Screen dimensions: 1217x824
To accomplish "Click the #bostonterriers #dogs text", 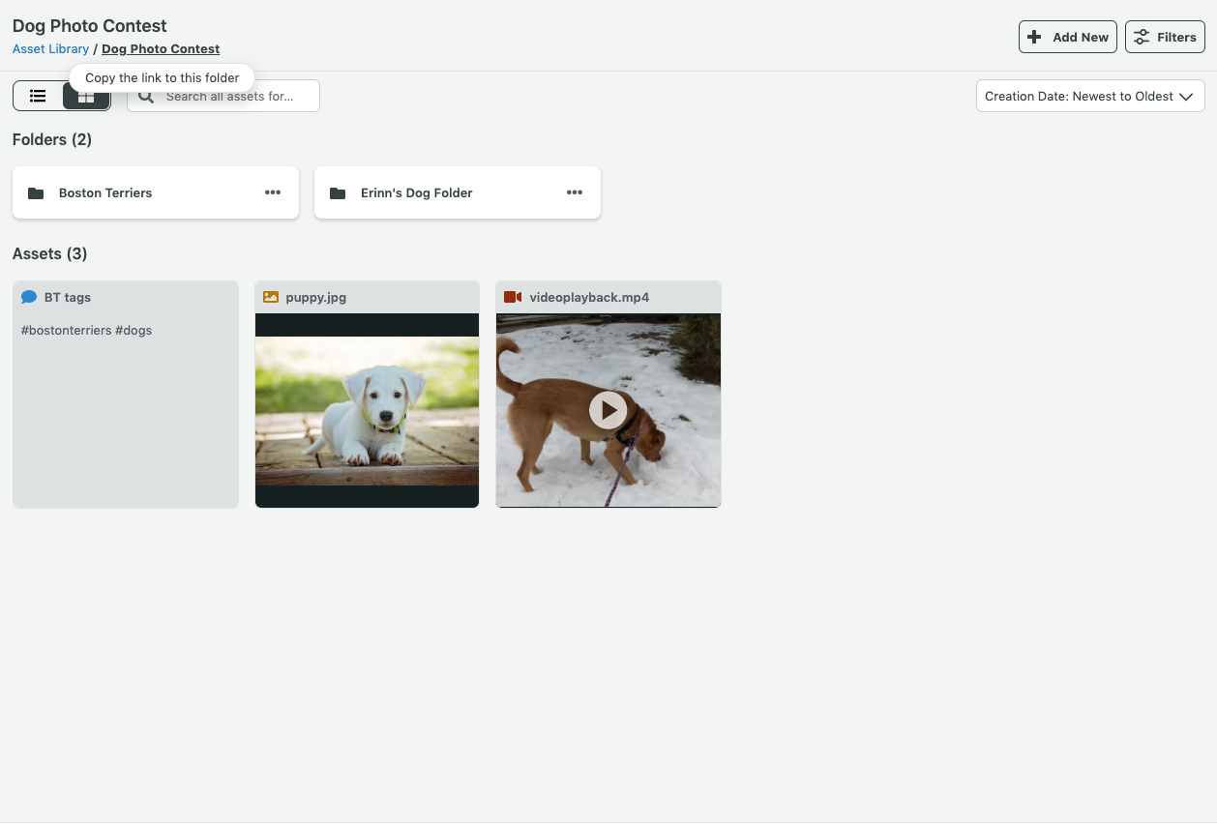I will (86, 330).
